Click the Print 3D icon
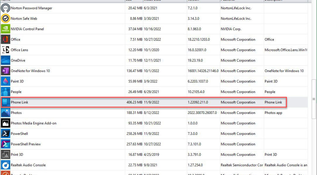Image resolution: width=317 pixels, height=175 pixels. point(5,154)
